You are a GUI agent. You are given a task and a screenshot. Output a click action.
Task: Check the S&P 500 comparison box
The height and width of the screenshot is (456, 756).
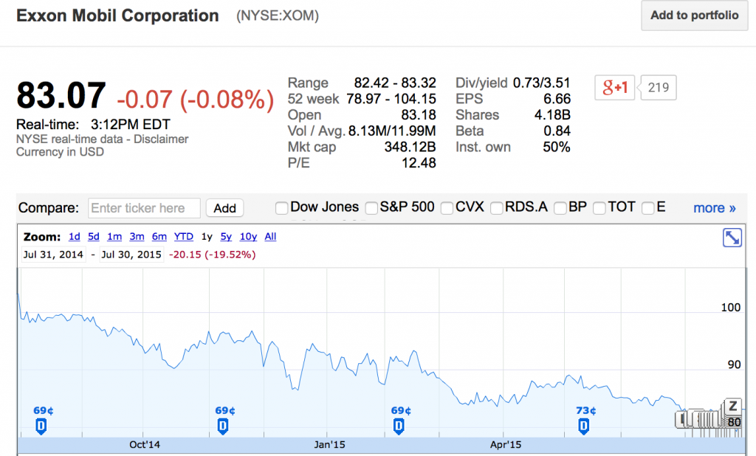371,208
